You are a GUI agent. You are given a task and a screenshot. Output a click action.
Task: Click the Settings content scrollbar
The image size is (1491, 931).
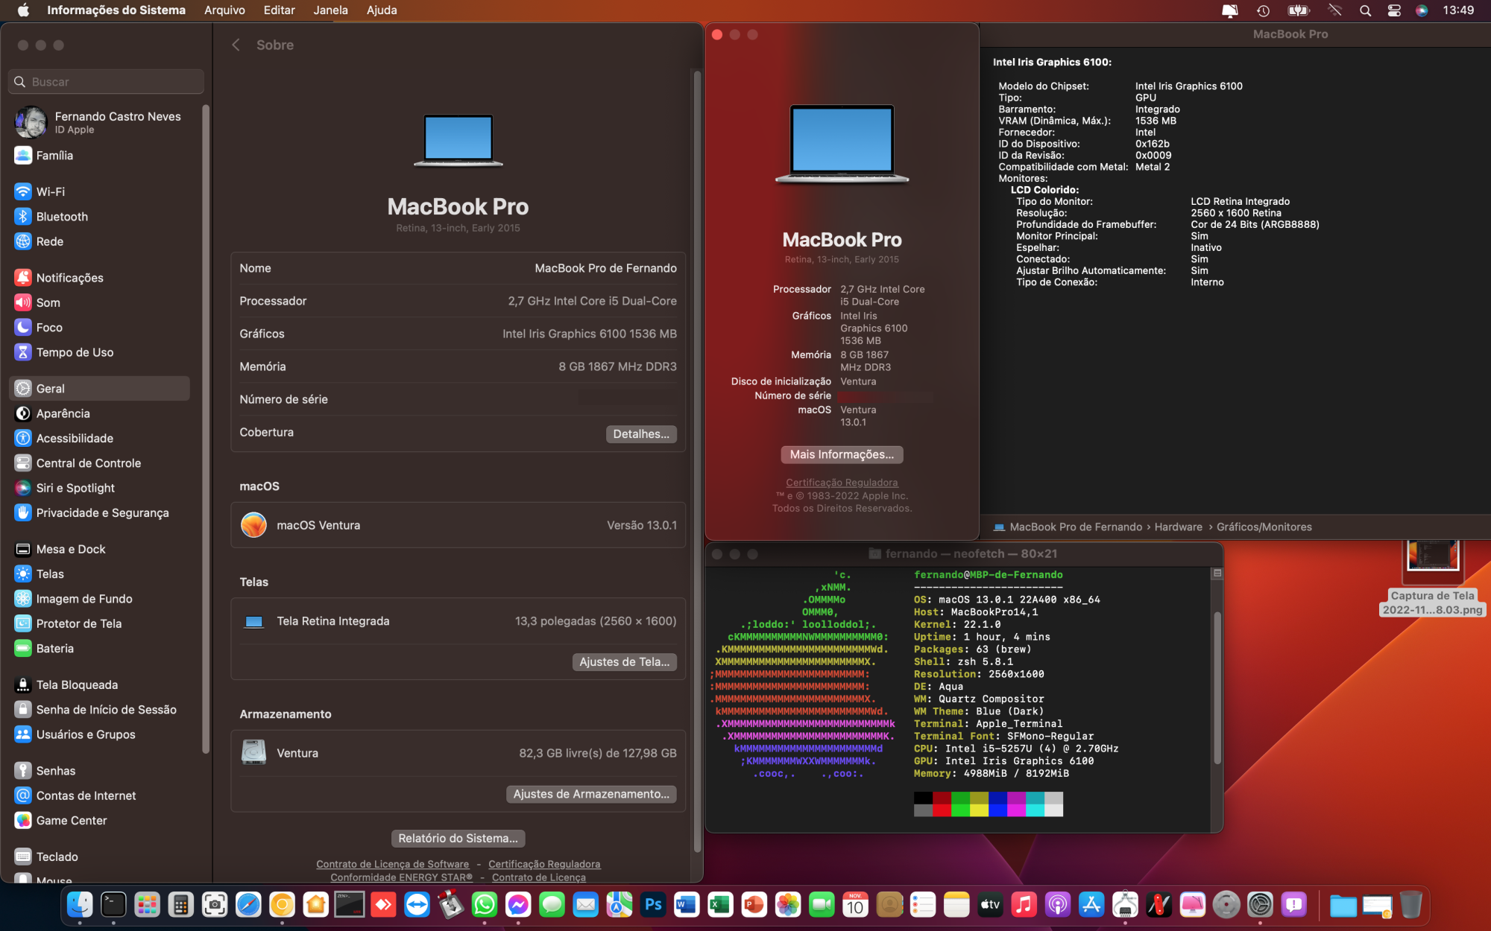[697, 462]
